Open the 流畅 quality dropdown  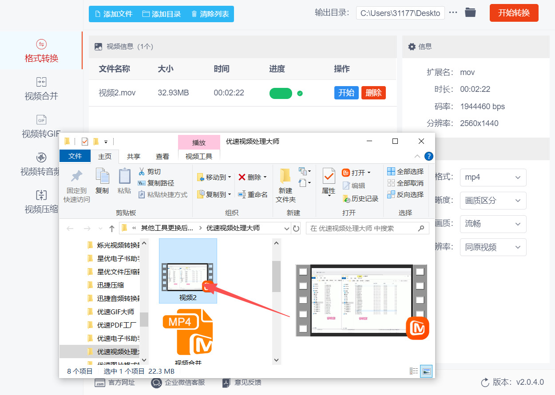(493, 224)
